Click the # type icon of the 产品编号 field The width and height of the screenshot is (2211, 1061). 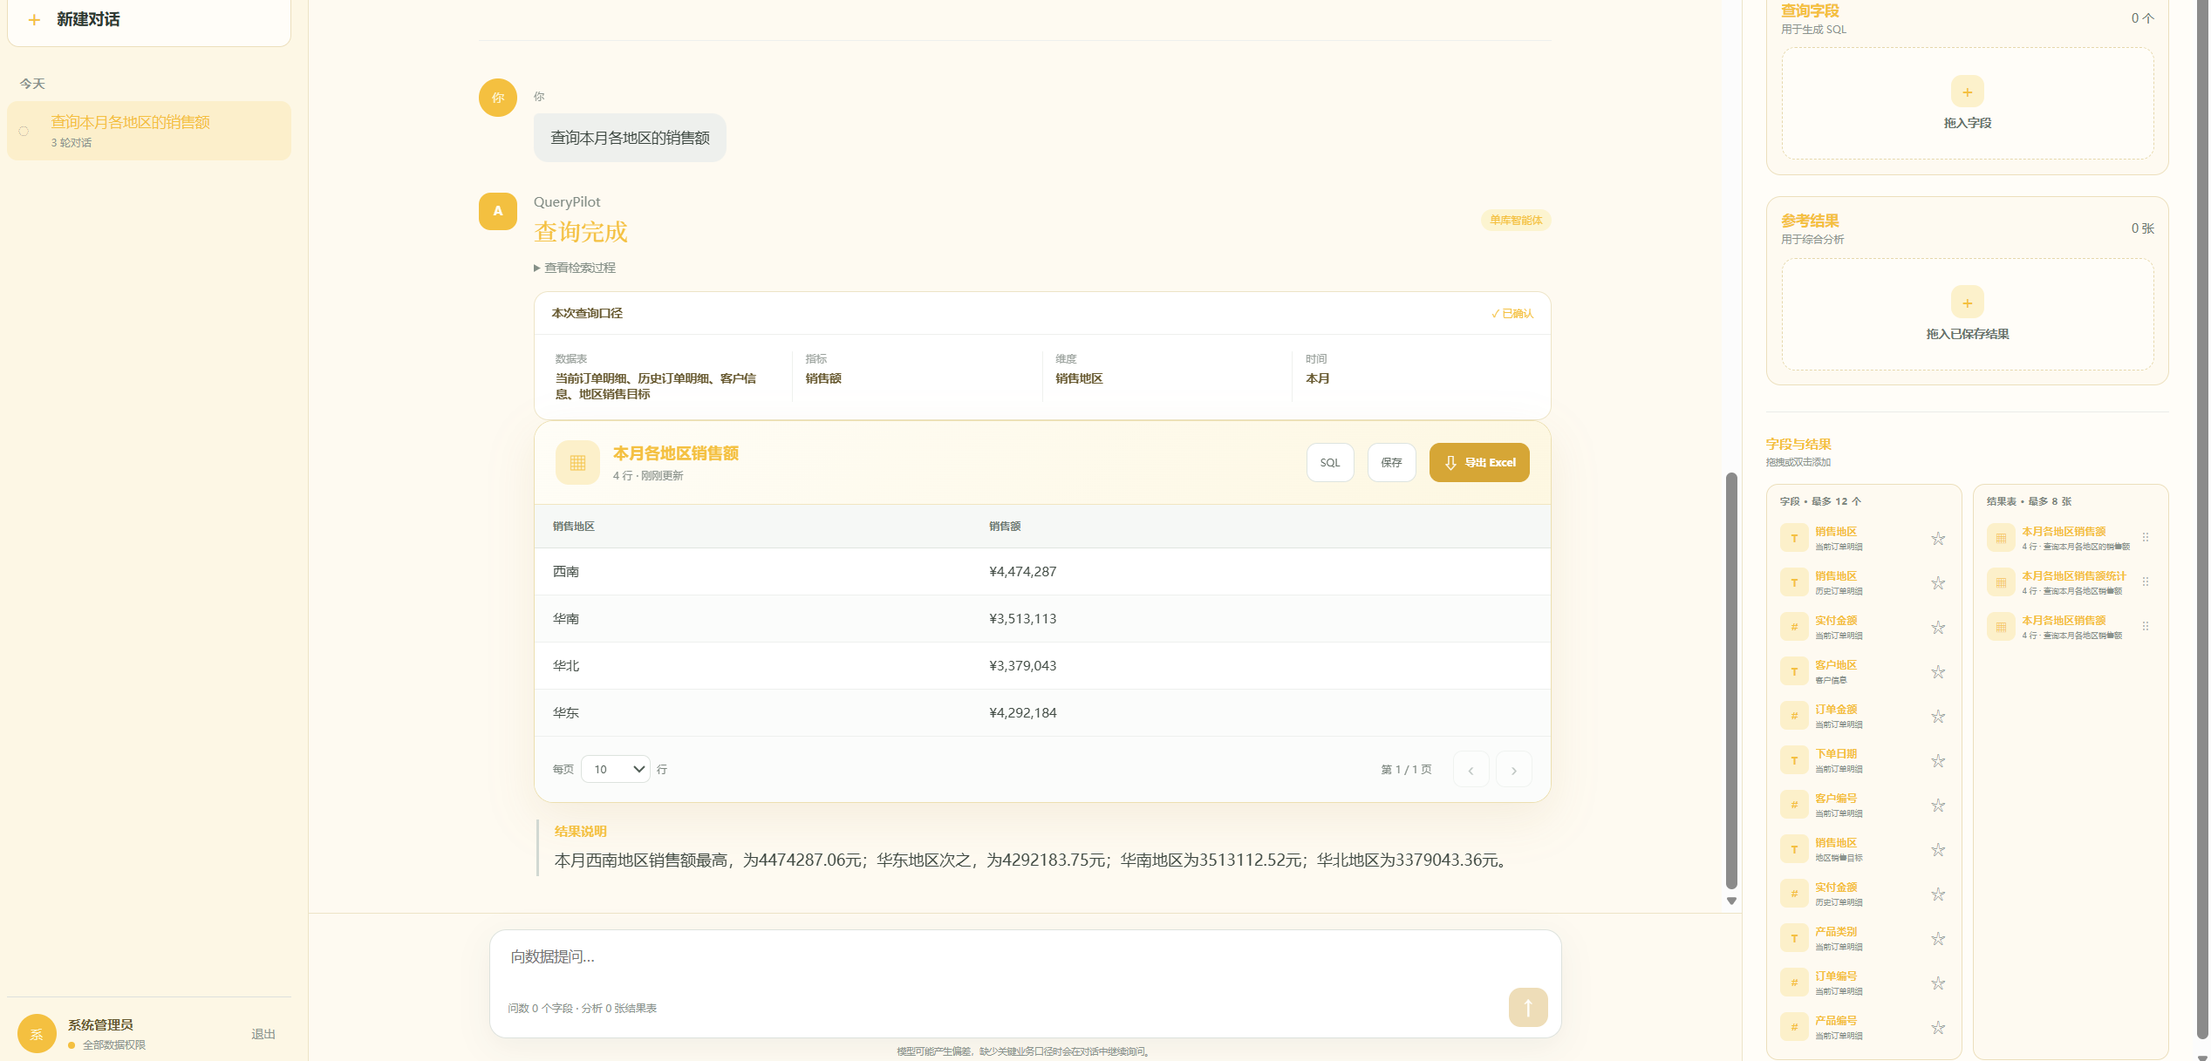click(1794, 1027)
